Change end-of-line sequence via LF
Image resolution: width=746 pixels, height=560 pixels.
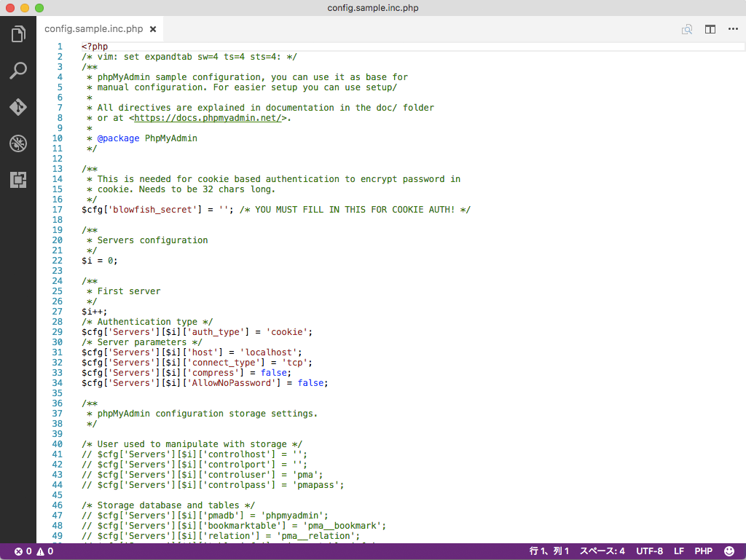679,551
